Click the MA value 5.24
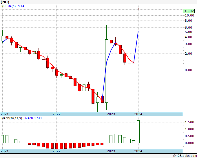 click(x=21, y=6)
